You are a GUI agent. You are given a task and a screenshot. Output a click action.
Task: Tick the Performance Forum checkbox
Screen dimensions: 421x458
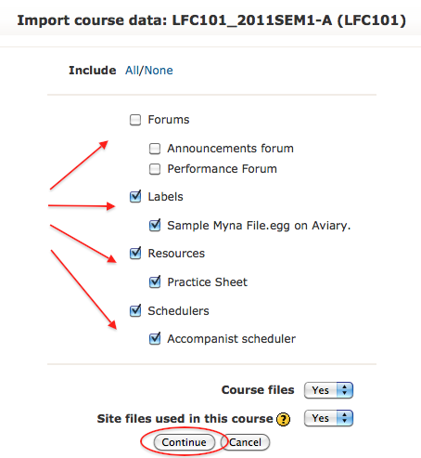coord(155,169)
